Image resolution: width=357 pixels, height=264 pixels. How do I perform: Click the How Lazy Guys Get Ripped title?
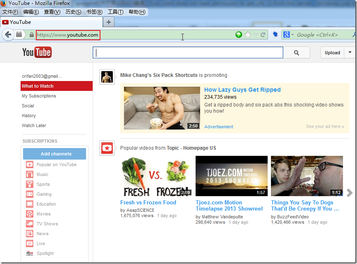[242, 90]
